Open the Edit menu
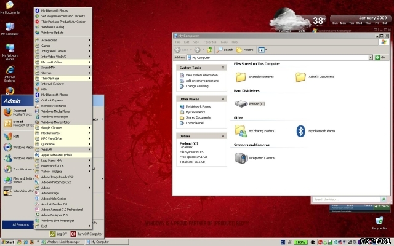This screenshot has height=246, width=394. click(x=187, y=42)
